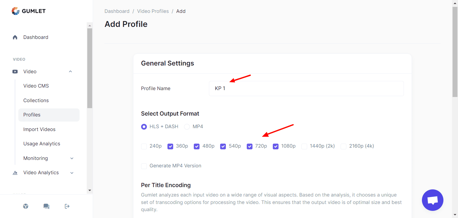Enable the 240p resolution checkbox
This screenshot has height=218, width=458.
[144, 146]
